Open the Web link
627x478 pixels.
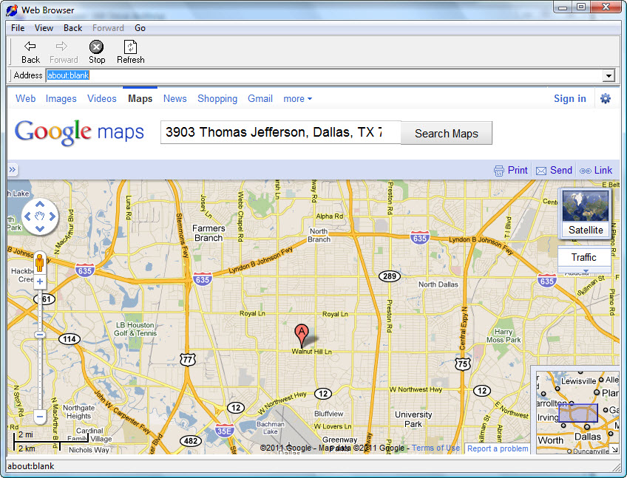(x=26, y=98)
